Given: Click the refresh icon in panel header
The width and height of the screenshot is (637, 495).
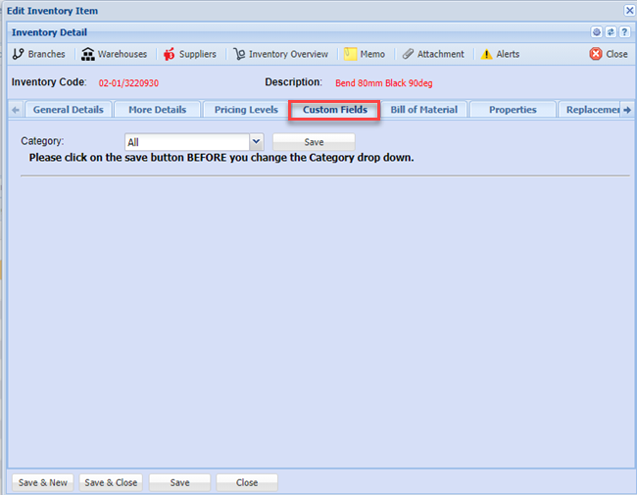Looking at the screenshot, I should tap(609, 32).
